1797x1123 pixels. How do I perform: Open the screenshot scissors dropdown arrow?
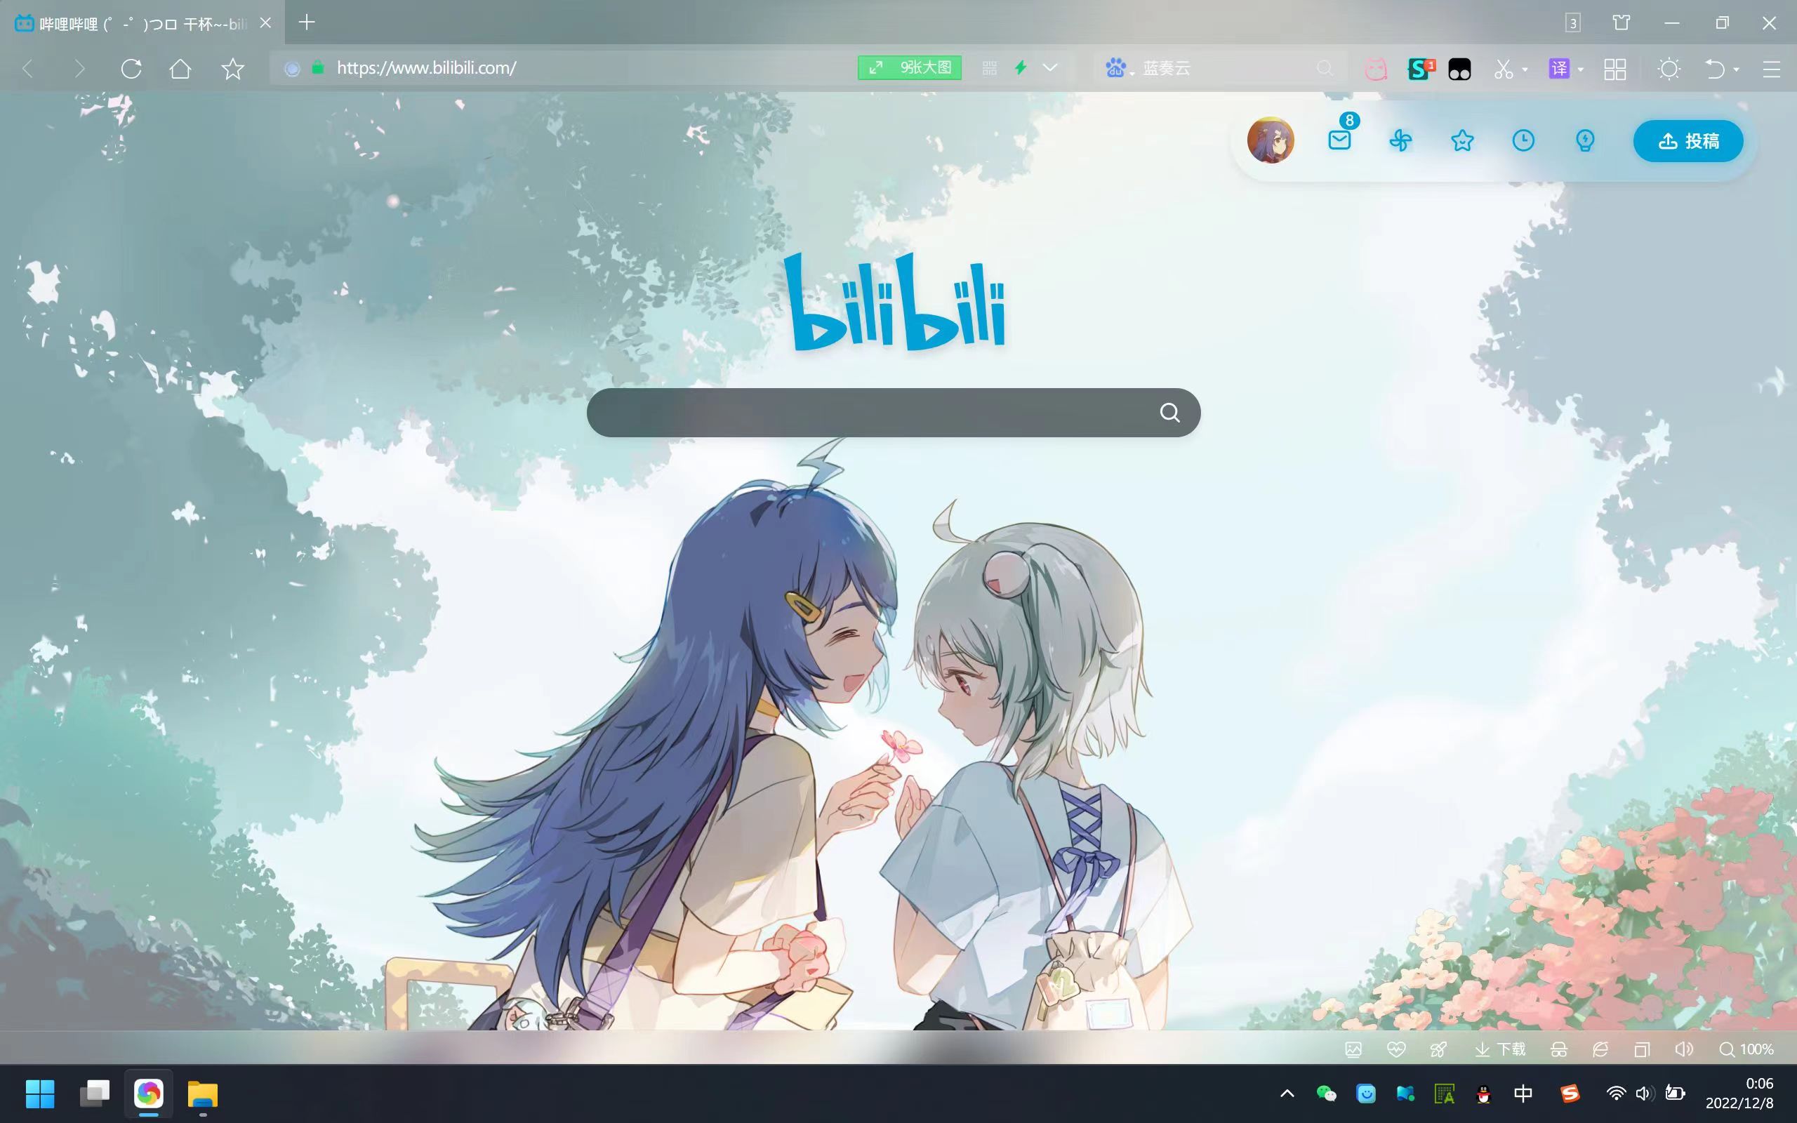1525,69
